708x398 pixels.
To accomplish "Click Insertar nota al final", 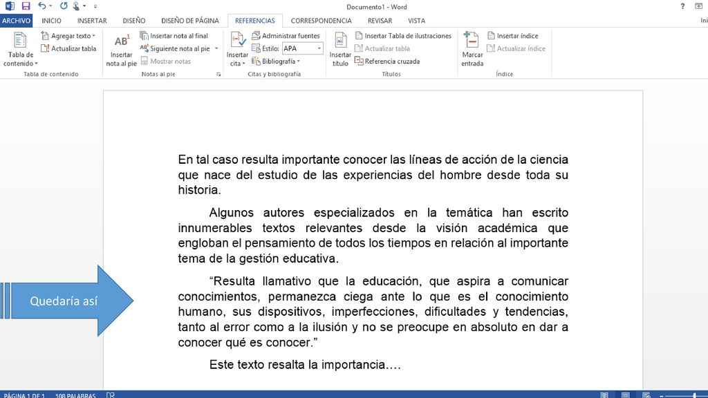I will pyautogui.click(x=174, y=36).
